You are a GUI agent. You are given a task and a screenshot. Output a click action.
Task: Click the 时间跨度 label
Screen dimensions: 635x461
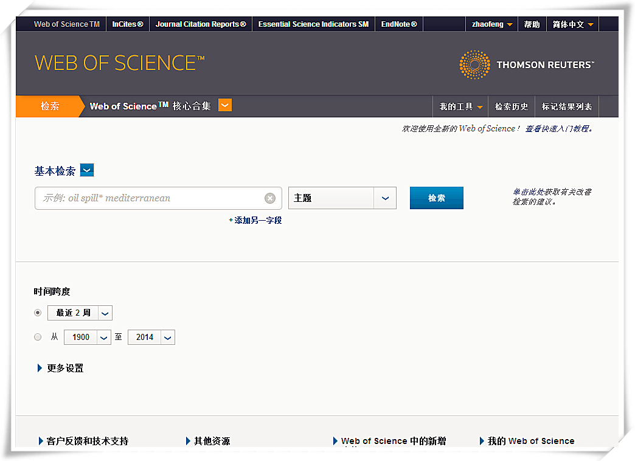pos(52,292)
